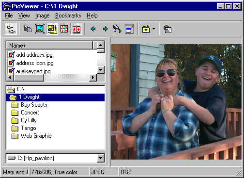Click the file list horizontal scrollbar thumb
This screenshot has width=244, height=178.
tap(29, 78)
